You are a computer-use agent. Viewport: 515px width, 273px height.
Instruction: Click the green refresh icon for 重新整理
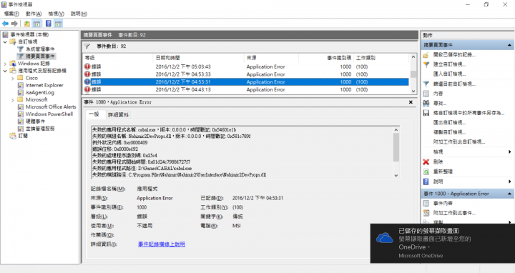426,172
